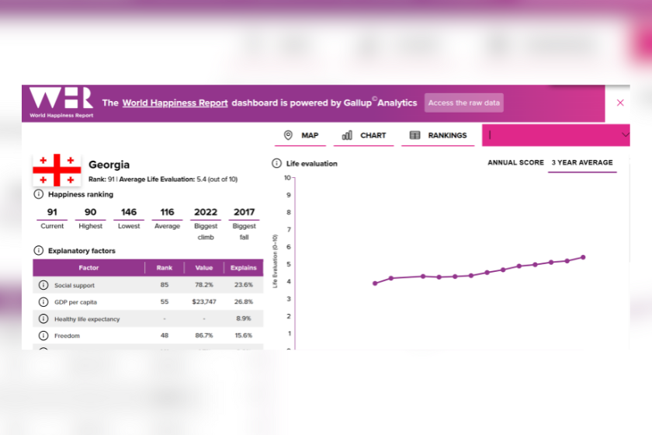Click the Access the raw data button
This screenshot has width=652, height=435.
[x=463, y=103]
